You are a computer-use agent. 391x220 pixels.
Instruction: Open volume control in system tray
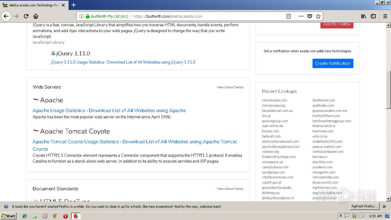[x=362, y=216]
